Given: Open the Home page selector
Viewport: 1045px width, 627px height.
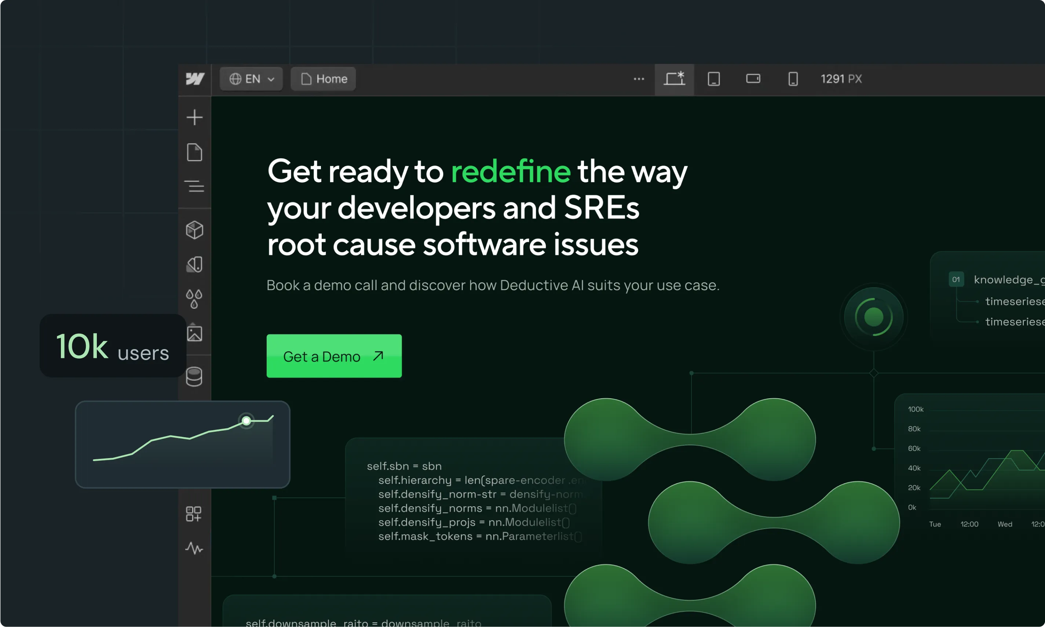Looking at the screenshot, I should point(323,79).
